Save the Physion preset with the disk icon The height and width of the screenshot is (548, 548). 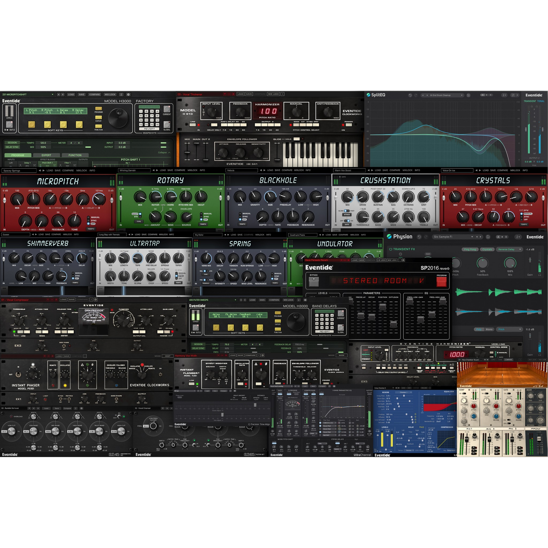(x=488, y=237)
